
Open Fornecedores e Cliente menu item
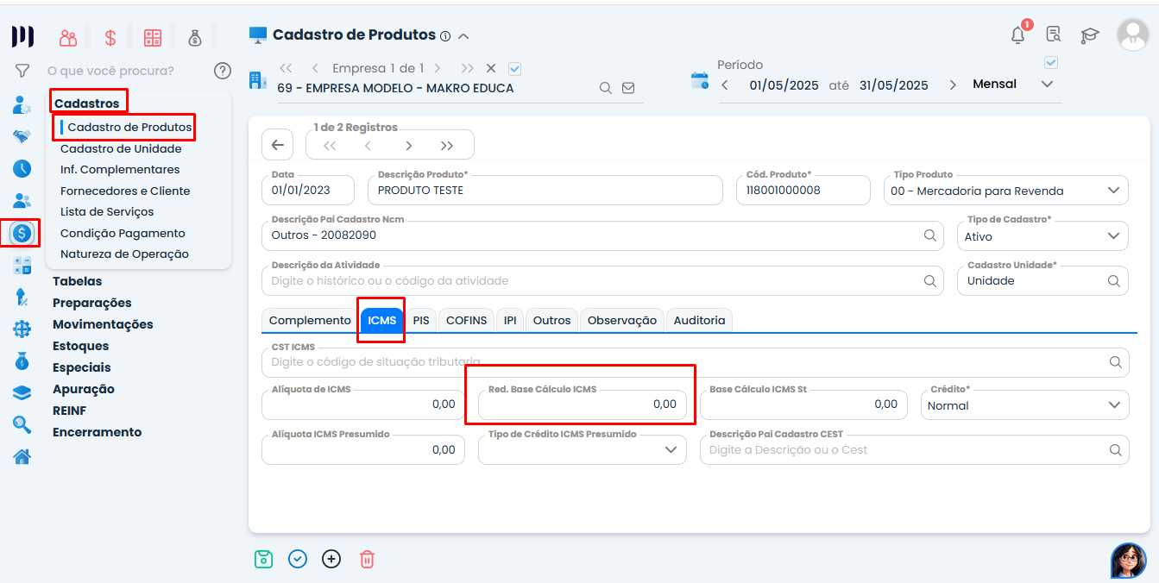pos(125,191)
